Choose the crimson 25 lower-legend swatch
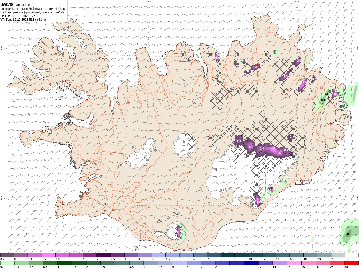 click(337, 263)
